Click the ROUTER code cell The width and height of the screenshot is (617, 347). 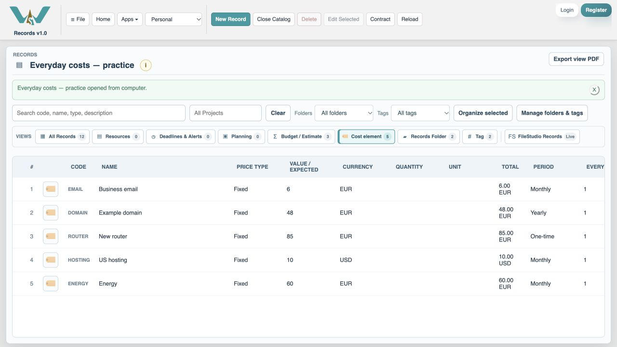tap(78, 237)
